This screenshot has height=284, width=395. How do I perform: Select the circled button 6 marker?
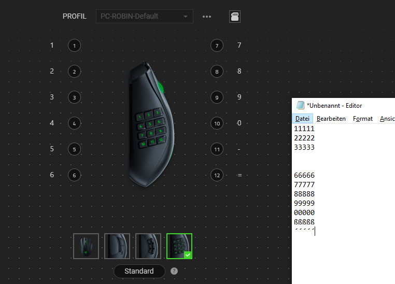click(74, 175)
